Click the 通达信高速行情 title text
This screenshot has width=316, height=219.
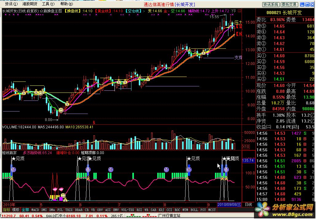click(x=159, y=4)
